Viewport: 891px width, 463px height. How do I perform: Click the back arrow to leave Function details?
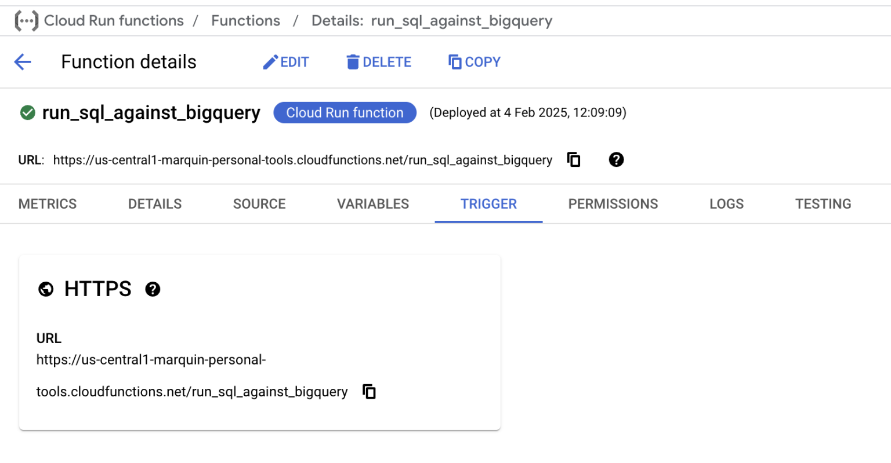coord(22,61)
